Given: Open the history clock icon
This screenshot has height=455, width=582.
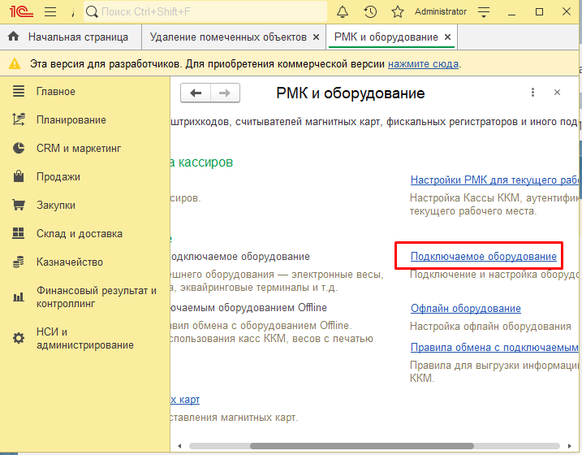Looking at the screenshot, I should pos(370,11).
